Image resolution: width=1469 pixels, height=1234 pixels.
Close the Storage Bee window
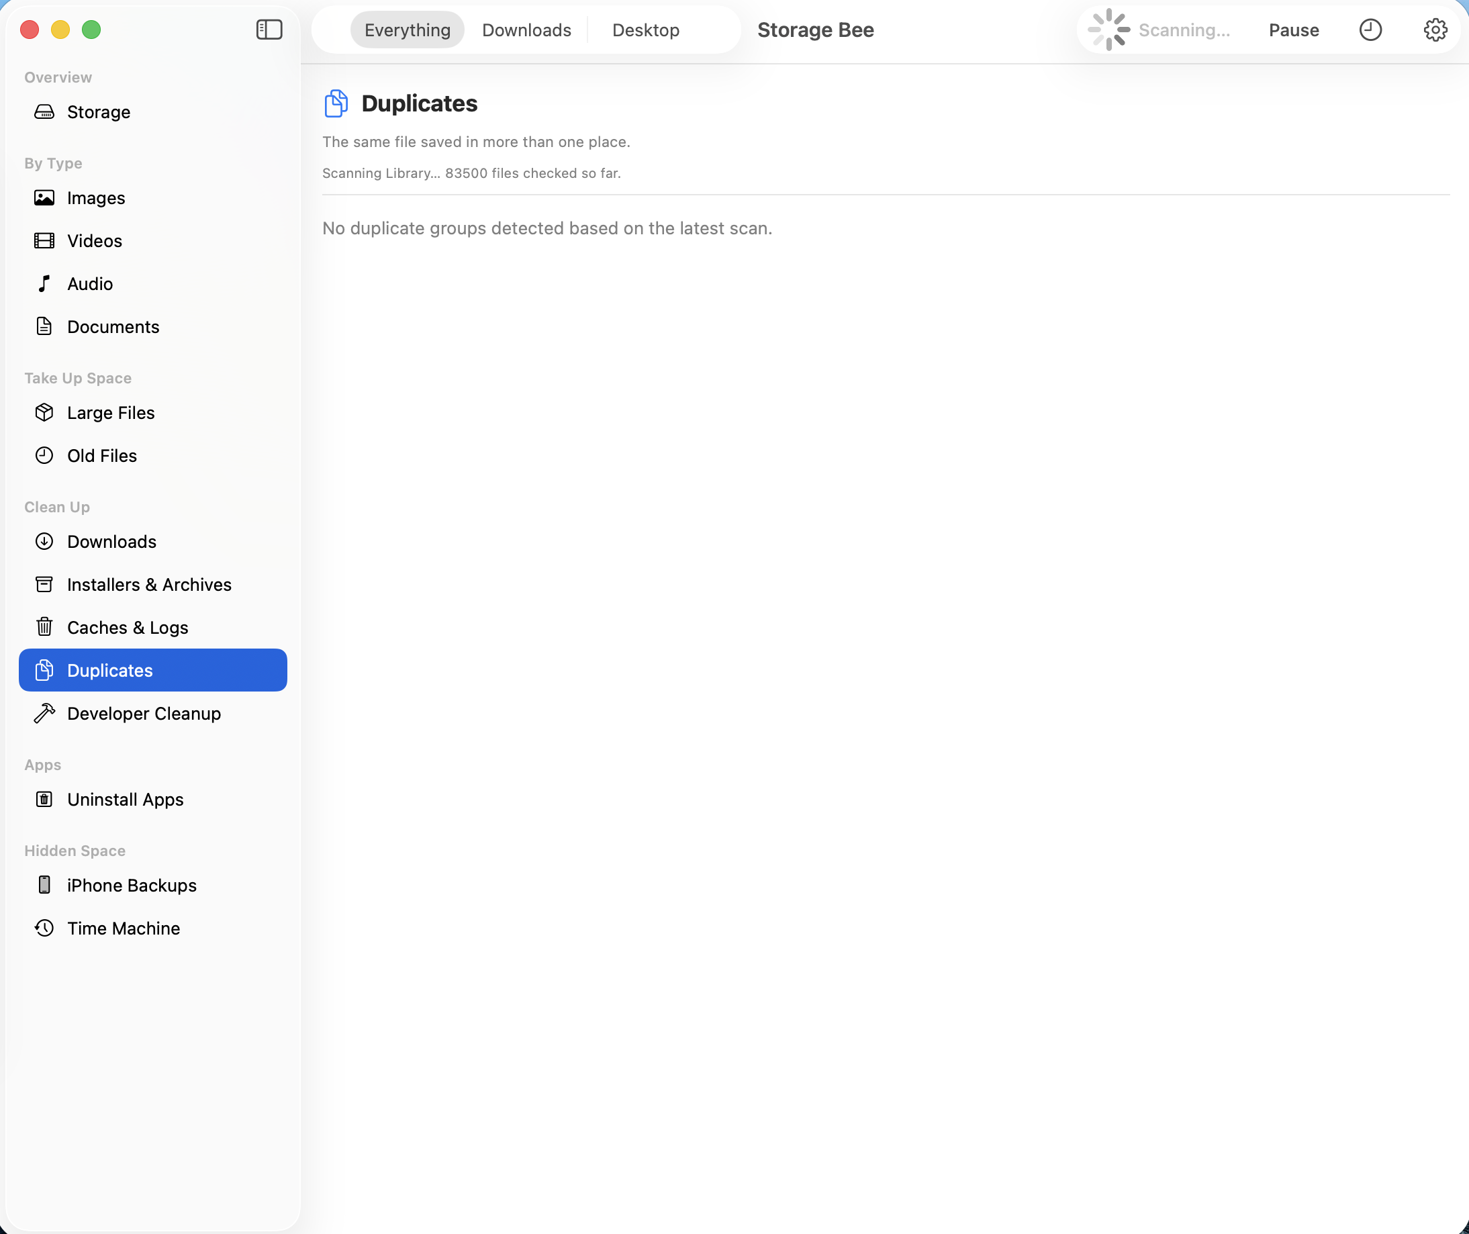[30, 30]
